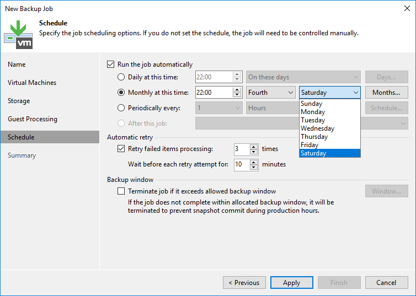Viewport: 416px width, 296px height.
Task: Increase the retry times spinner value
Action: click(x=254, y=146)
